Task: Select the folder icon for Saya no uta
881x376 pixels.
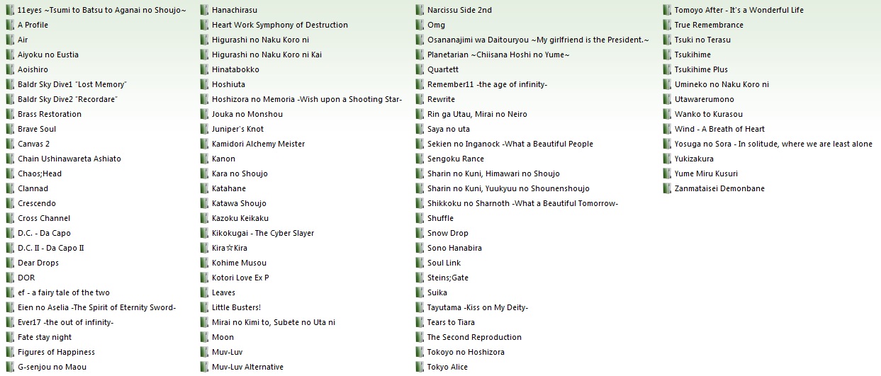Action: click(420, 129)
